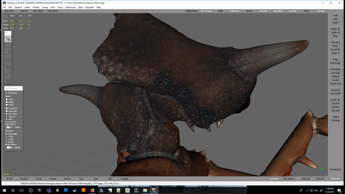Click the Tool Options panel header

pyautogui.click(x=13, y=88)
